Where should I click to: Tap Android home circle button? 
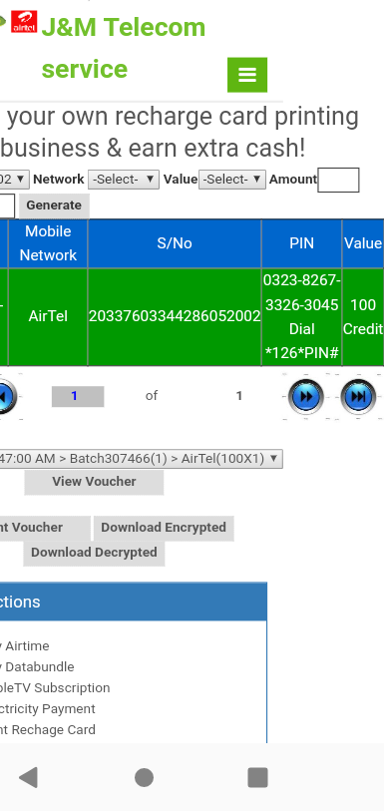[x=144, y=777]
